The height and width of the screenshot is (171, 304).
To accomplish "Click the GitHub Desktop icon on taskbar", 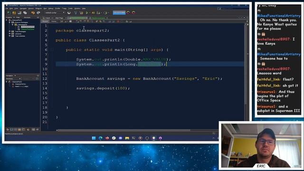I will click(x=161, y=138).
